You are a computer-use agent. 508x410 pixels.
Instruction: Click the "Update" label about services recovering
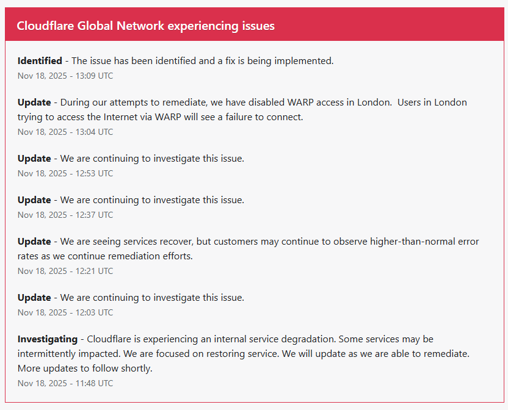34,242
